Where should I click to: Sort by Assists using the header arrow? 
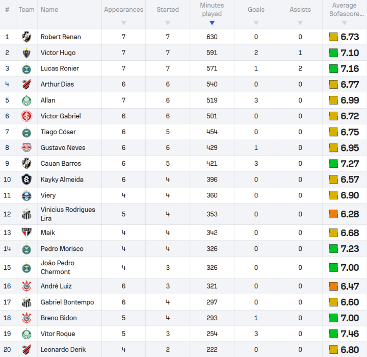[300, 22]
